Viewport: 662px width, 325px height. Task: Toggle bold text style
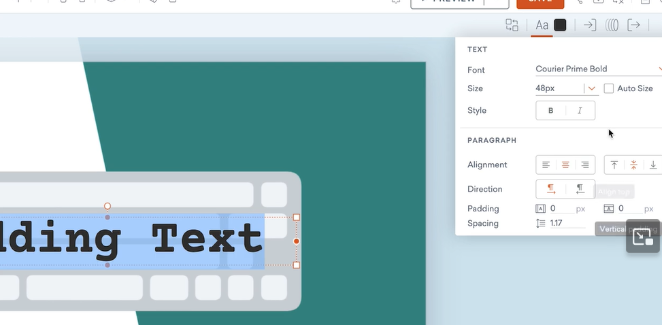(x=550, y=111)
